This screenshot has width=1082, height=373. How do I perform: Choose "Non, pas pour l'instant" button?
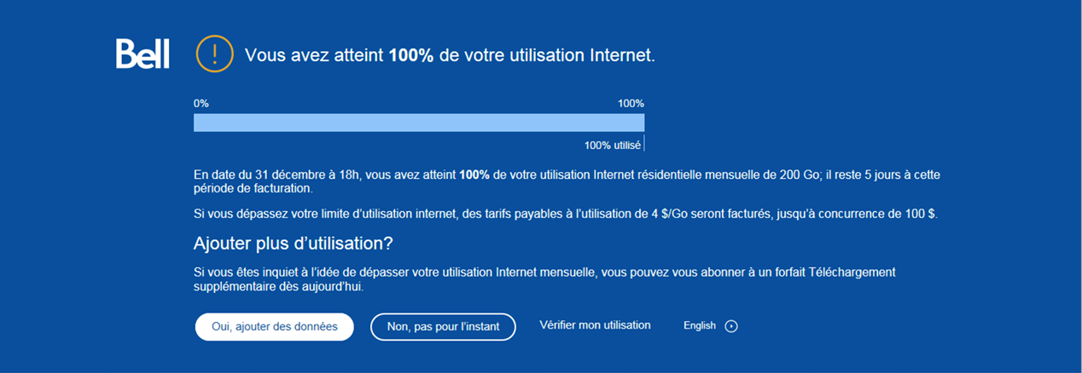[x=443, y=326]
